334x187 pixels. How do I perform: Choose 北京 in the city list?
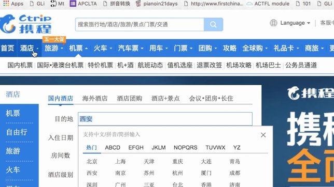[92, 162]
